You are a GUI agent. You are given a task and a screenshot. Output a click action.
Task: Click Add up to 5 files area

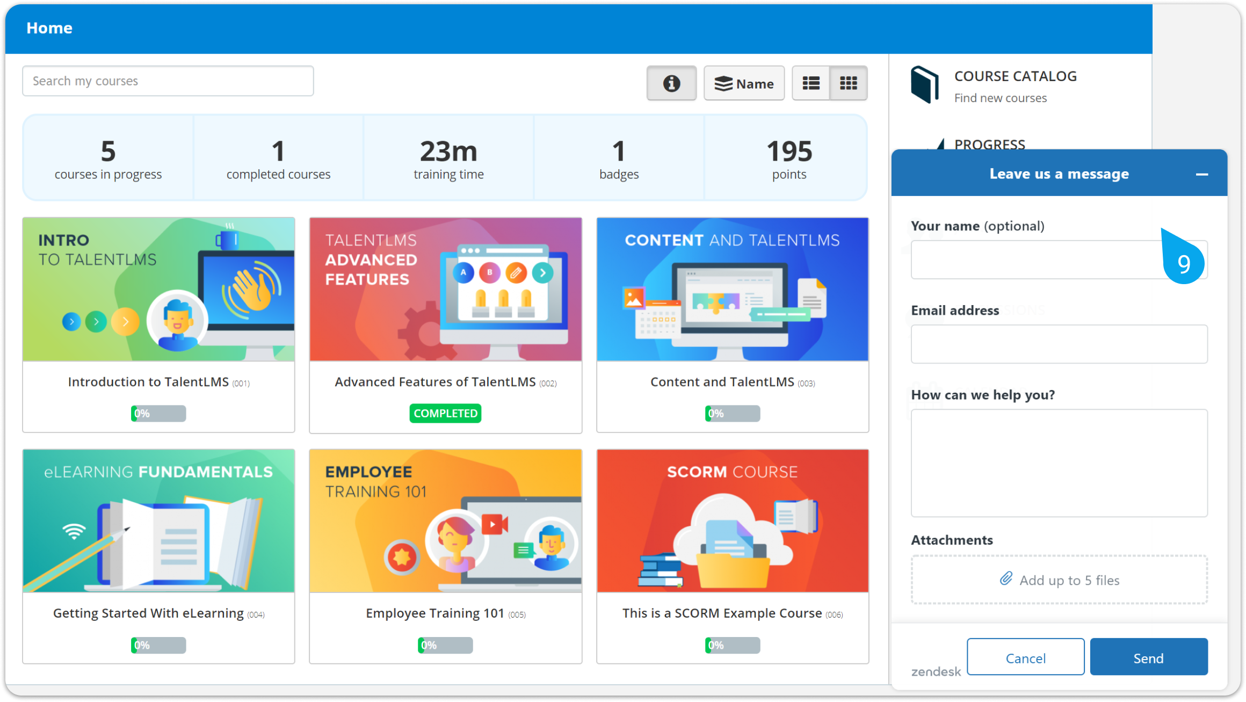point(1059,580)
